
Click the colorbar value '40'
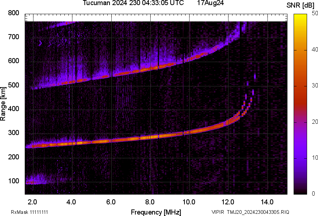tap(315, 50)
